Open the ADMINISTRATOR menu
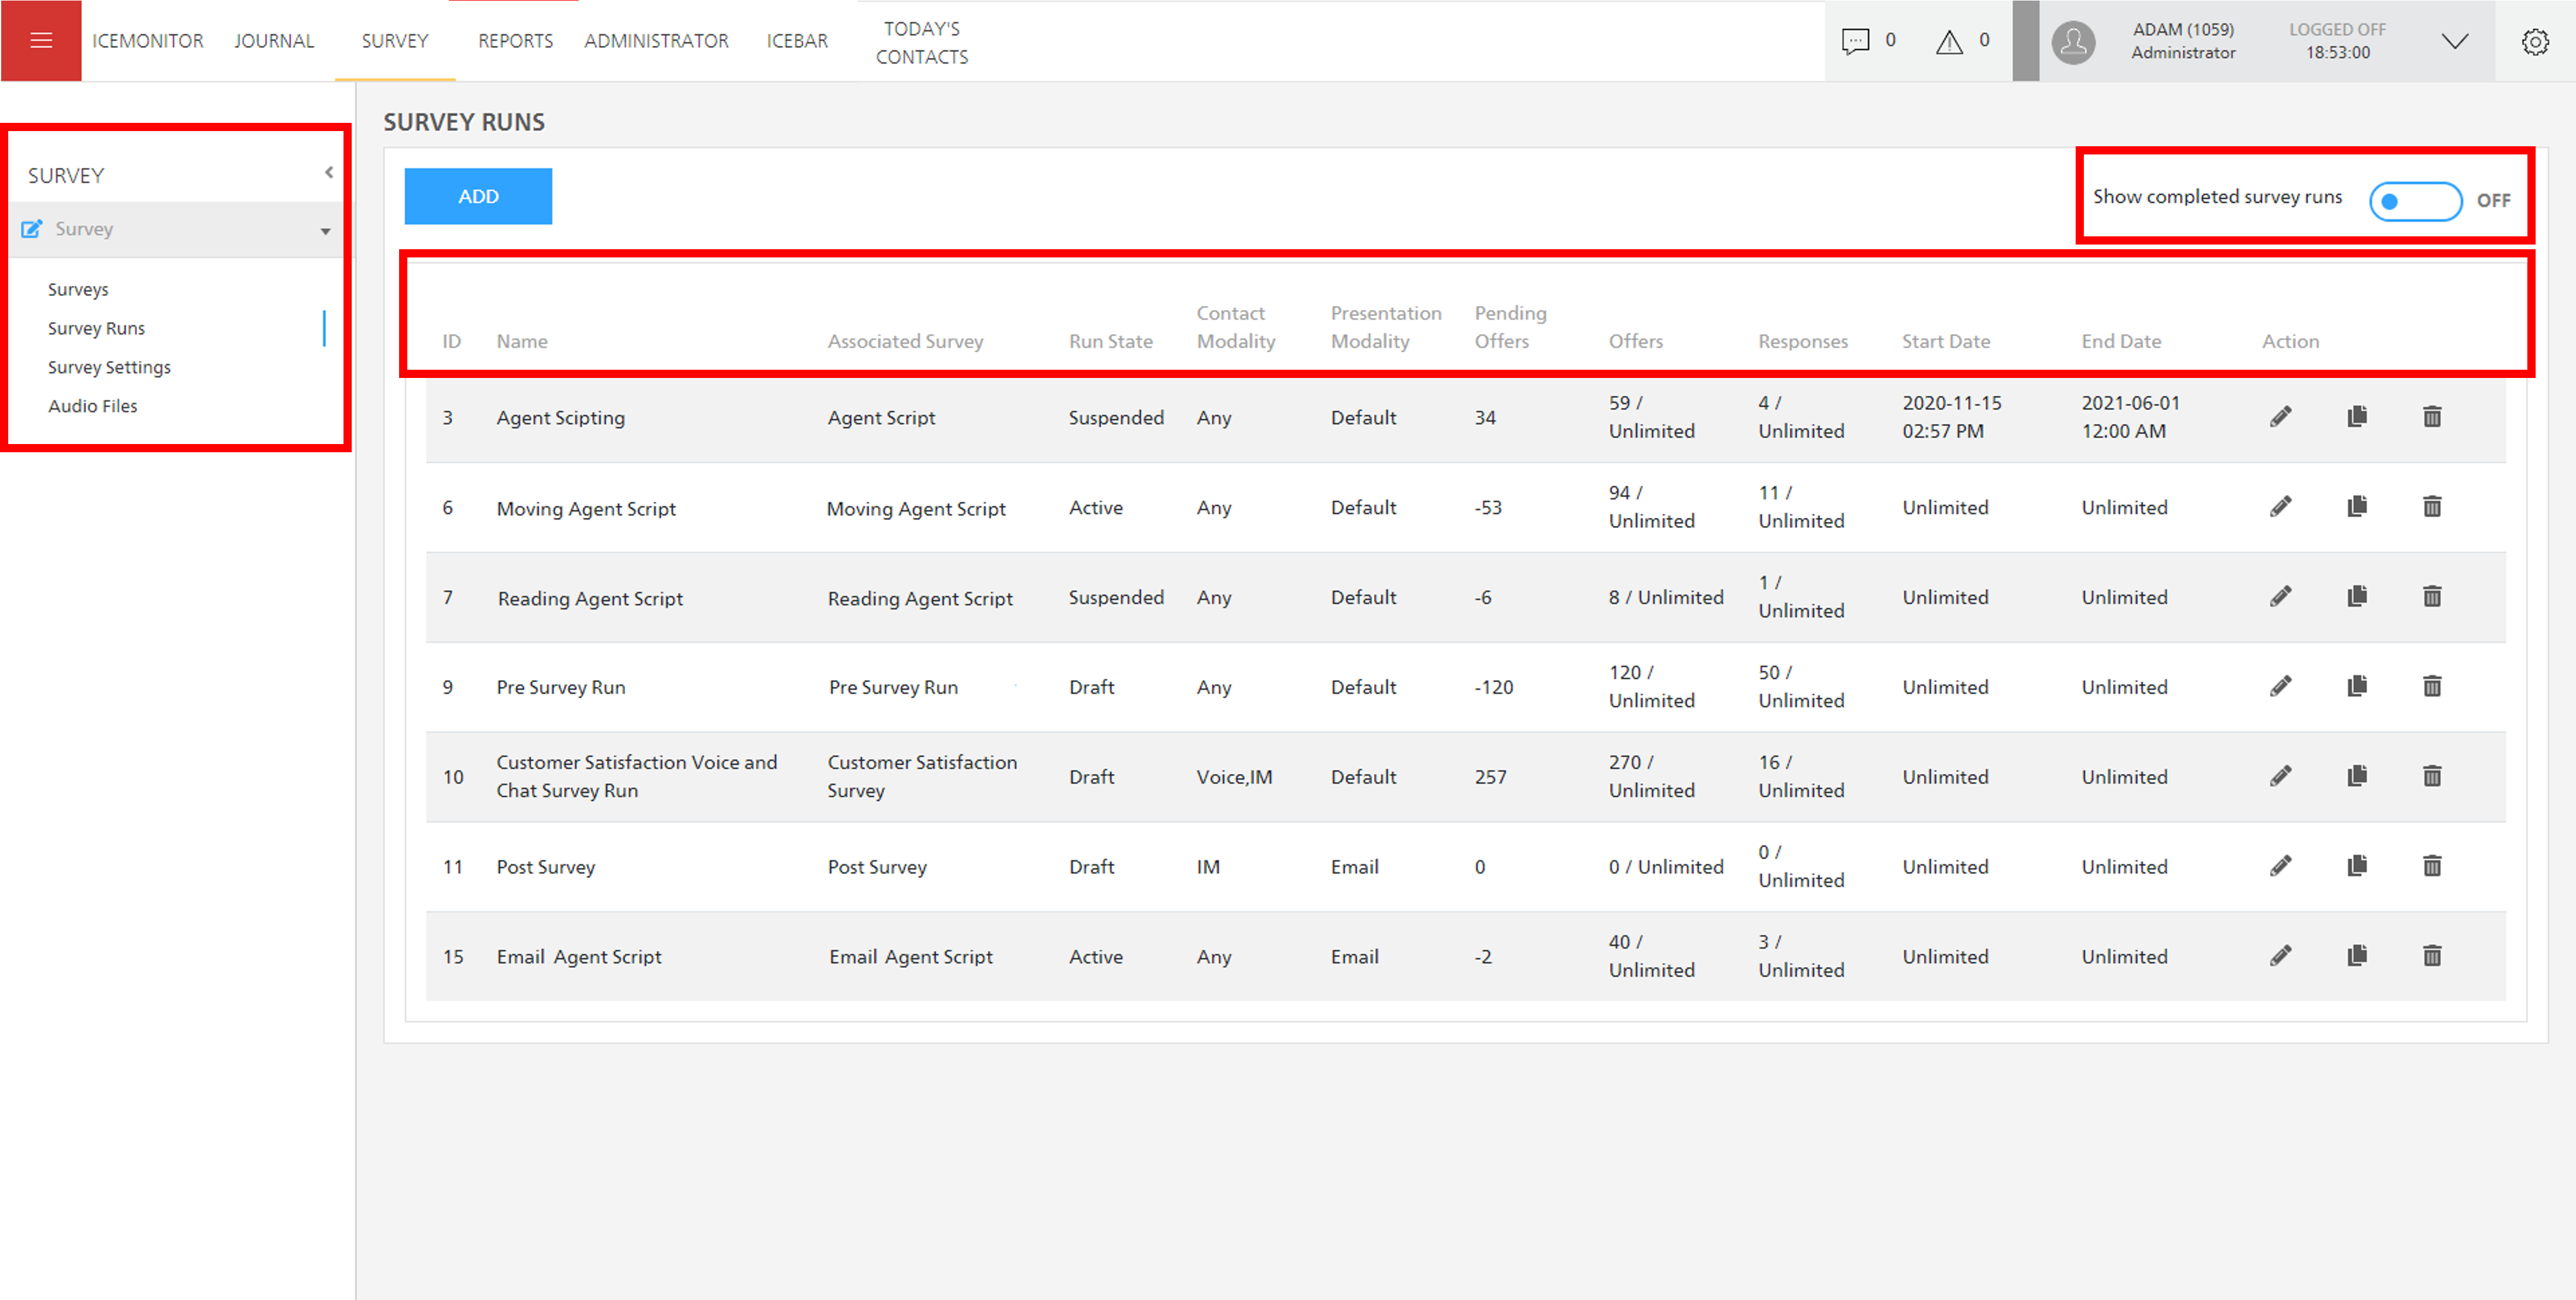The image size is (2576, 1300). [656, 41]
